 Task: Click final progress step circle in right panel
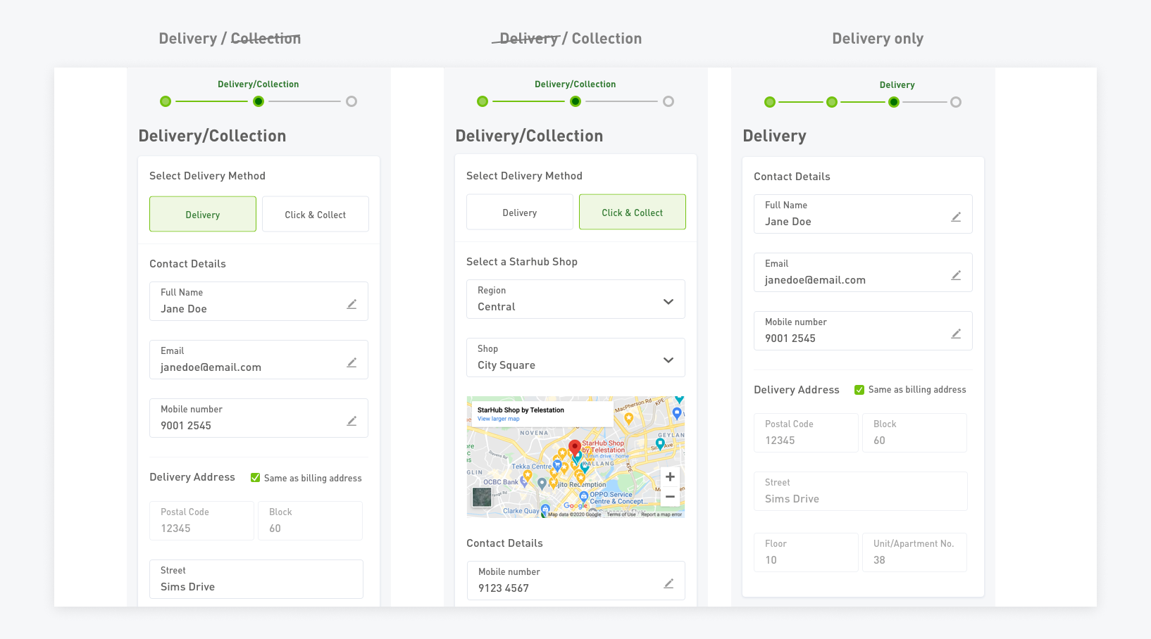(955, 102)
